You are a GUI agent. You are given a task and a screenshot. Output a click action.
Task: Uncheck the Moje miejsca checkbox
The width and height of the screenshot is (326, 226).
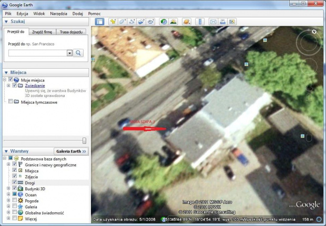(11, 79)
